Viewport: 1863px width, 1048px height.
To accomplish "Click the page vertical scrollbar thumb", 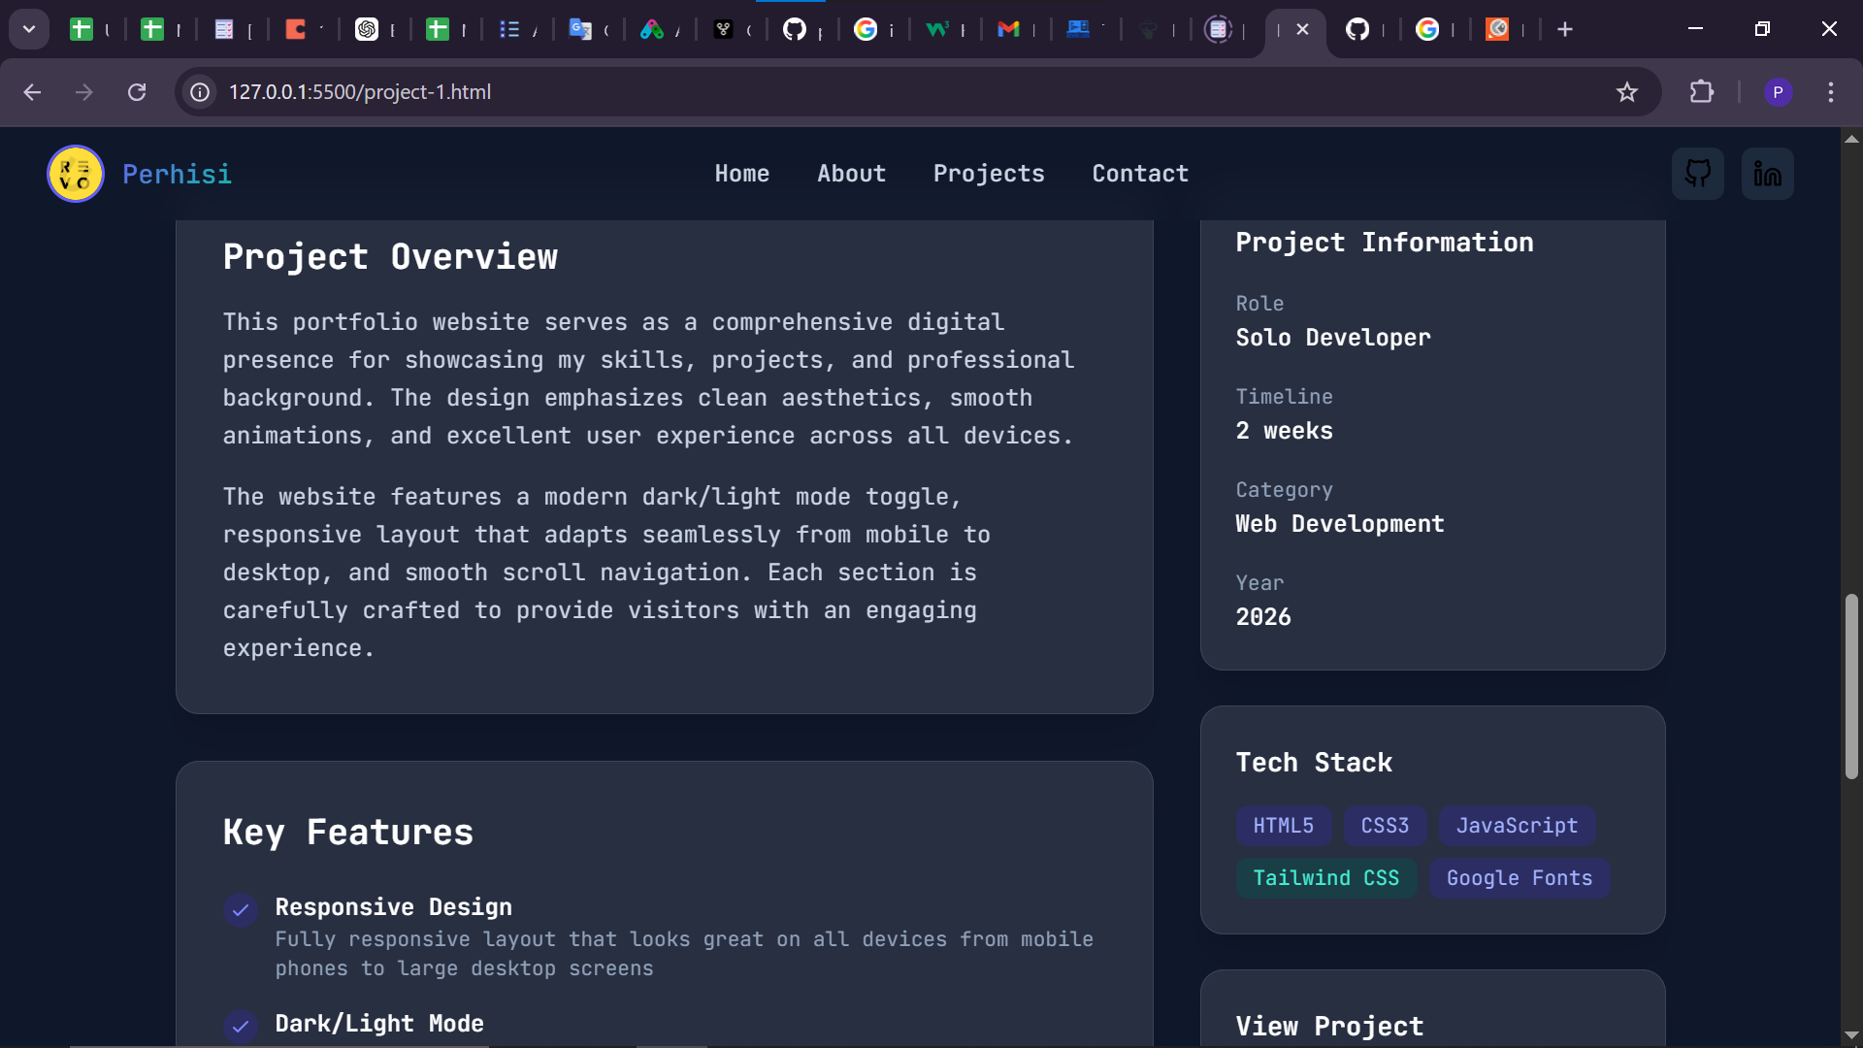I will (1851, 686).
